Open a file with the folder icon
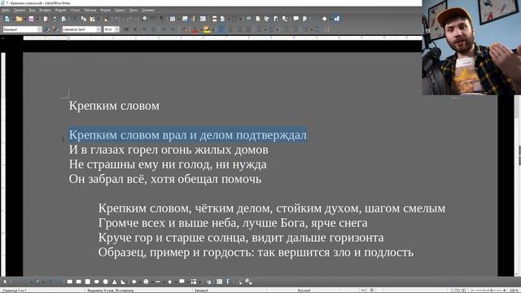 (x=19, y=19)
